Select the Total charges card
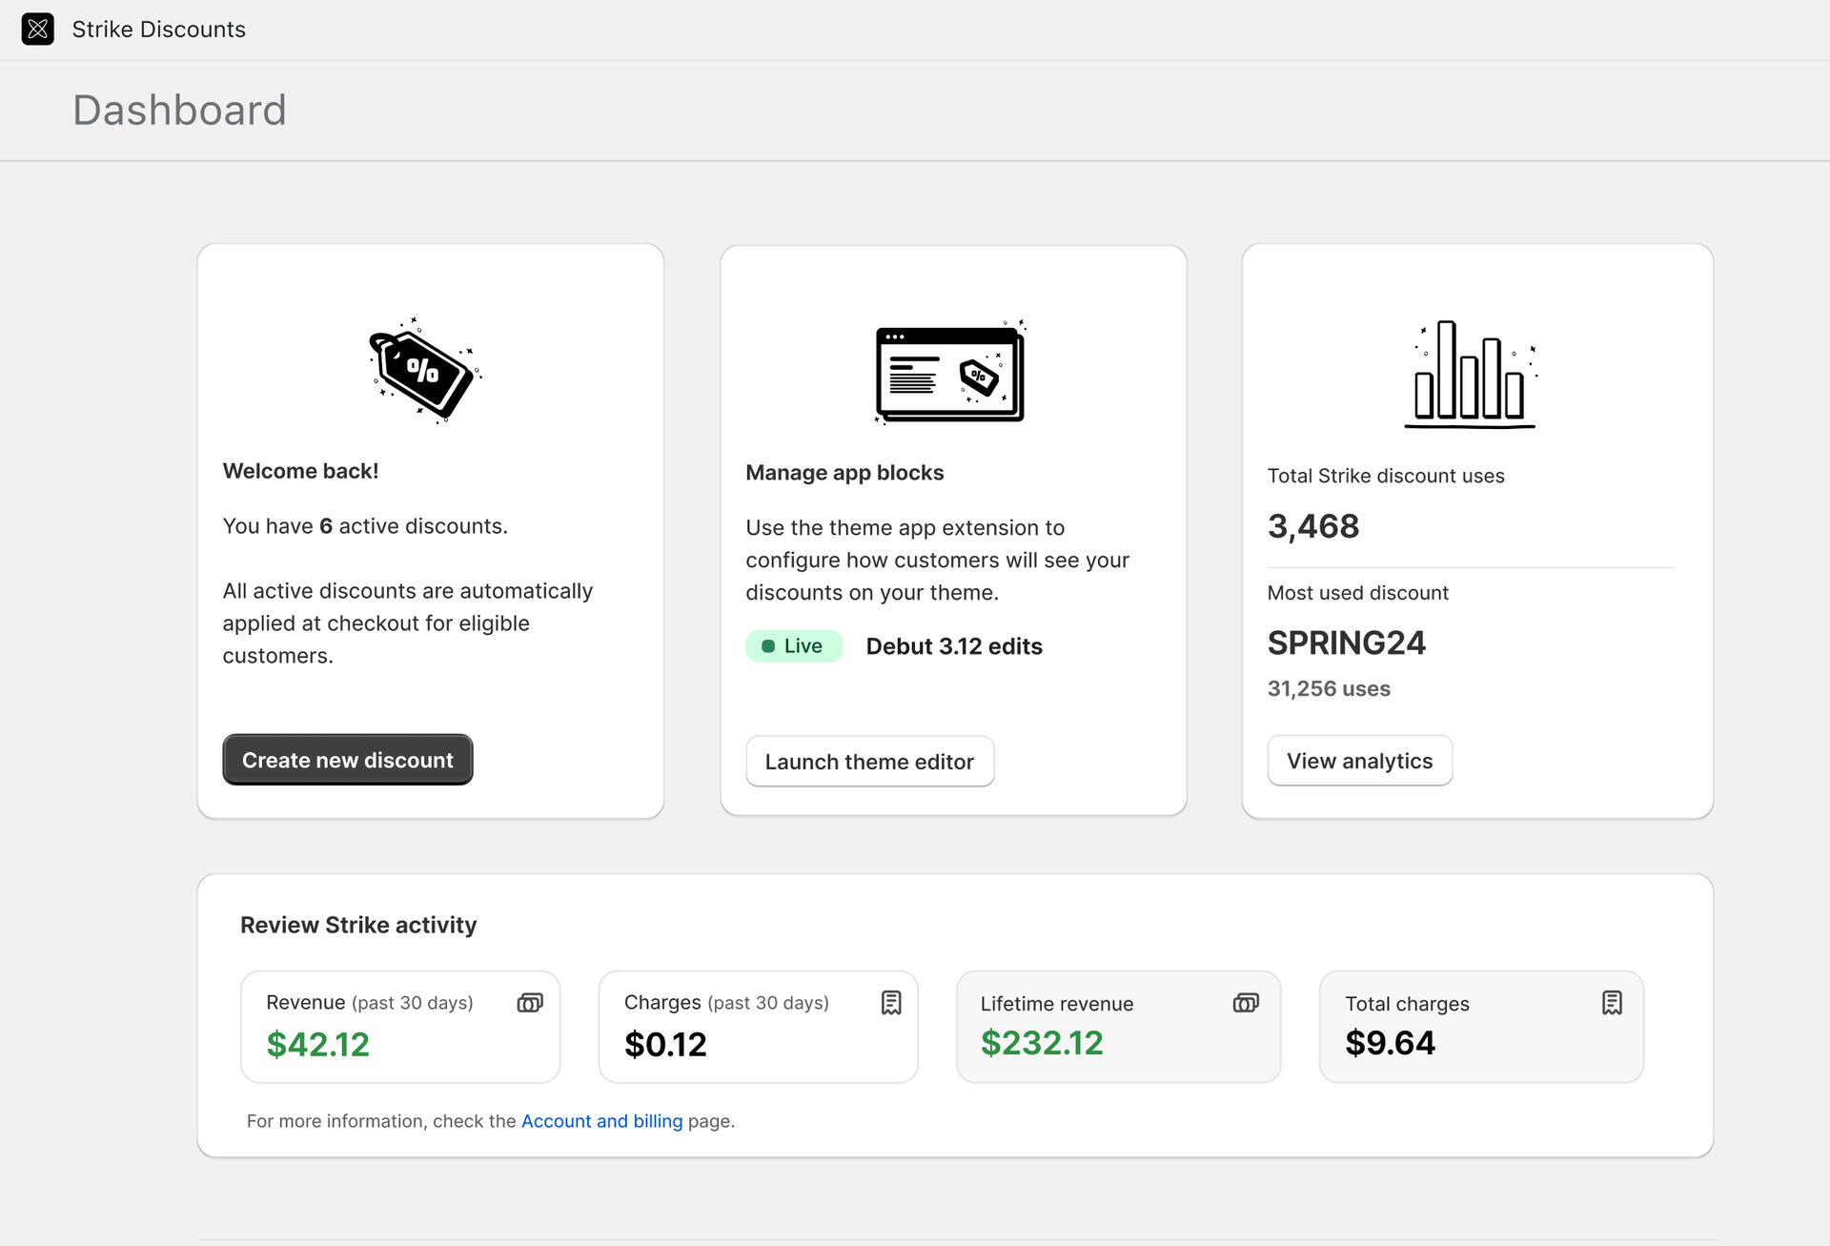1830x1246 pixels. point(1480,1027)
